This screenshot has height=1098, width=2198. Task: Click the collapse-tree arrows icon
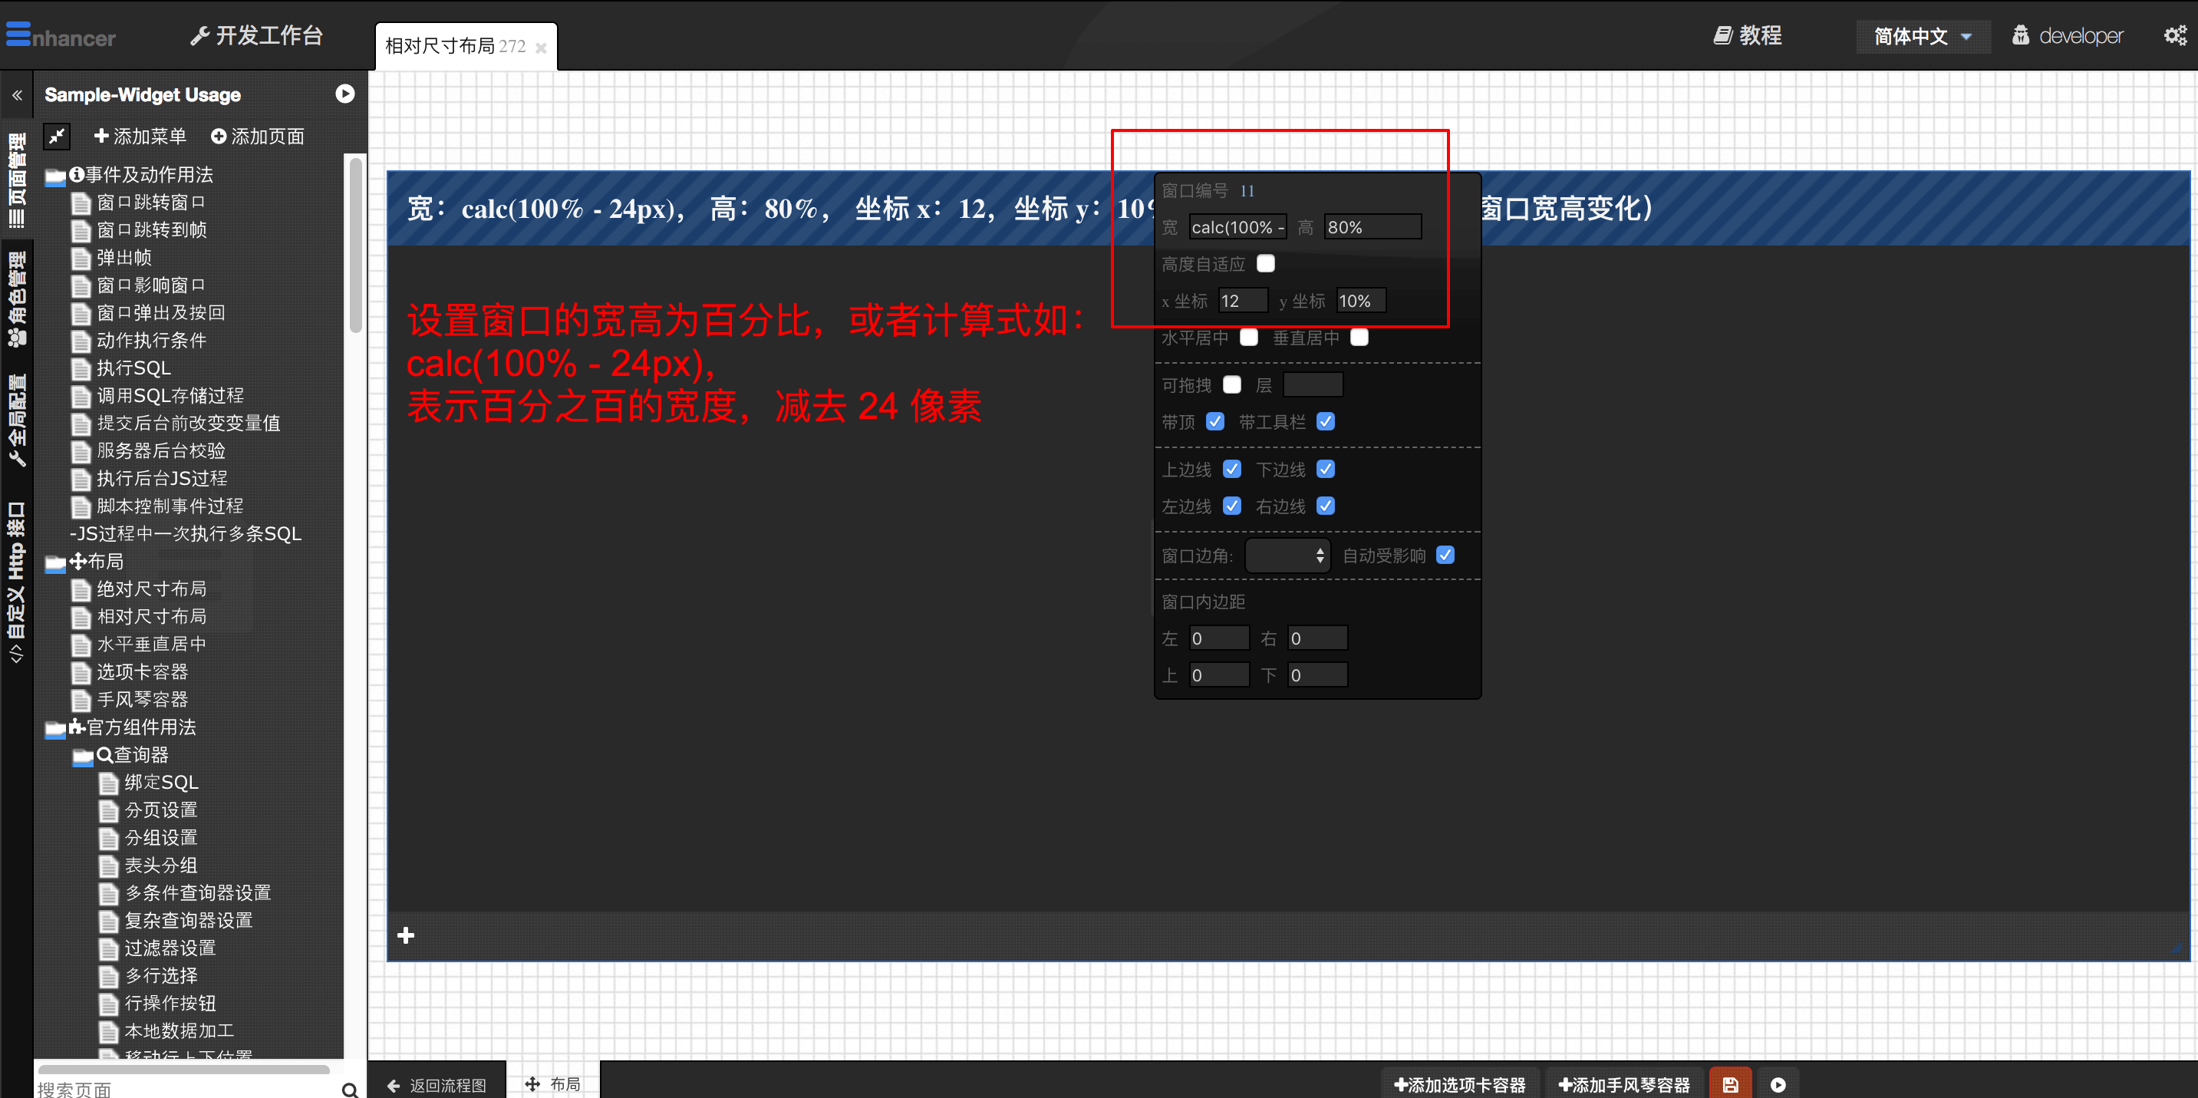coord(58,136)
